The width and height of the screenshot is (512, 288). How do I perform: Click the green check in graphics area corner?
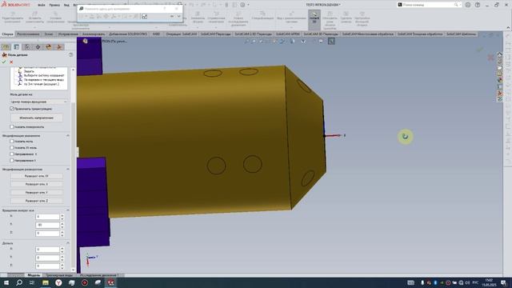(x=480, y=50)
